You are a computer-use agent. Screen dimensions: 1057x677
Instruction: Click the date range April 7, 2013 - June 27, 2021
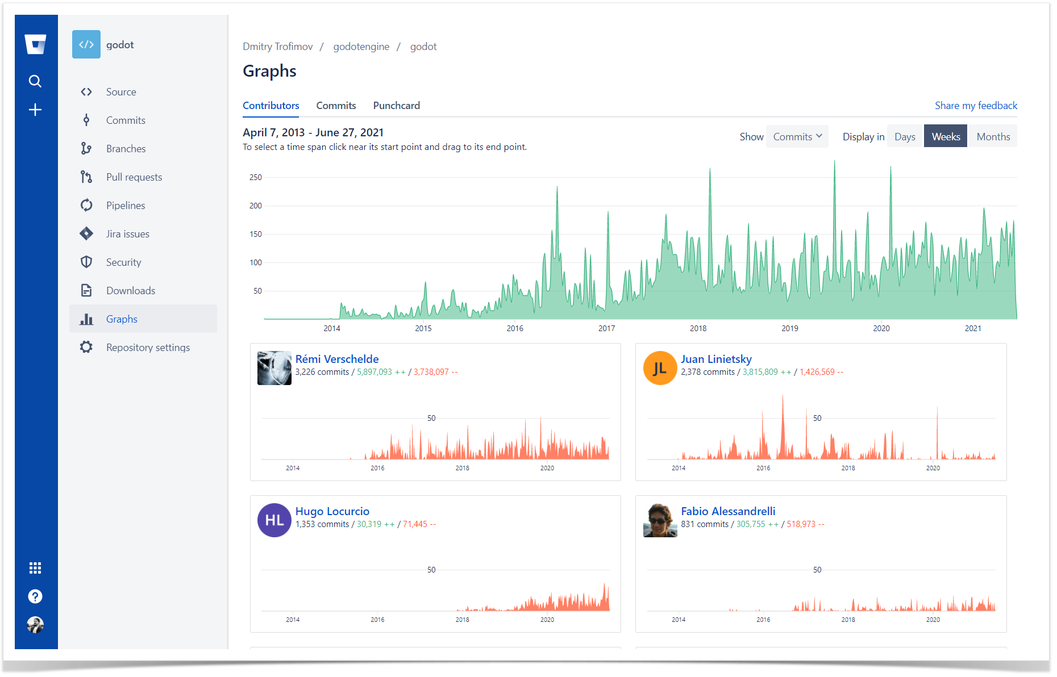click(x=313, y=132)
